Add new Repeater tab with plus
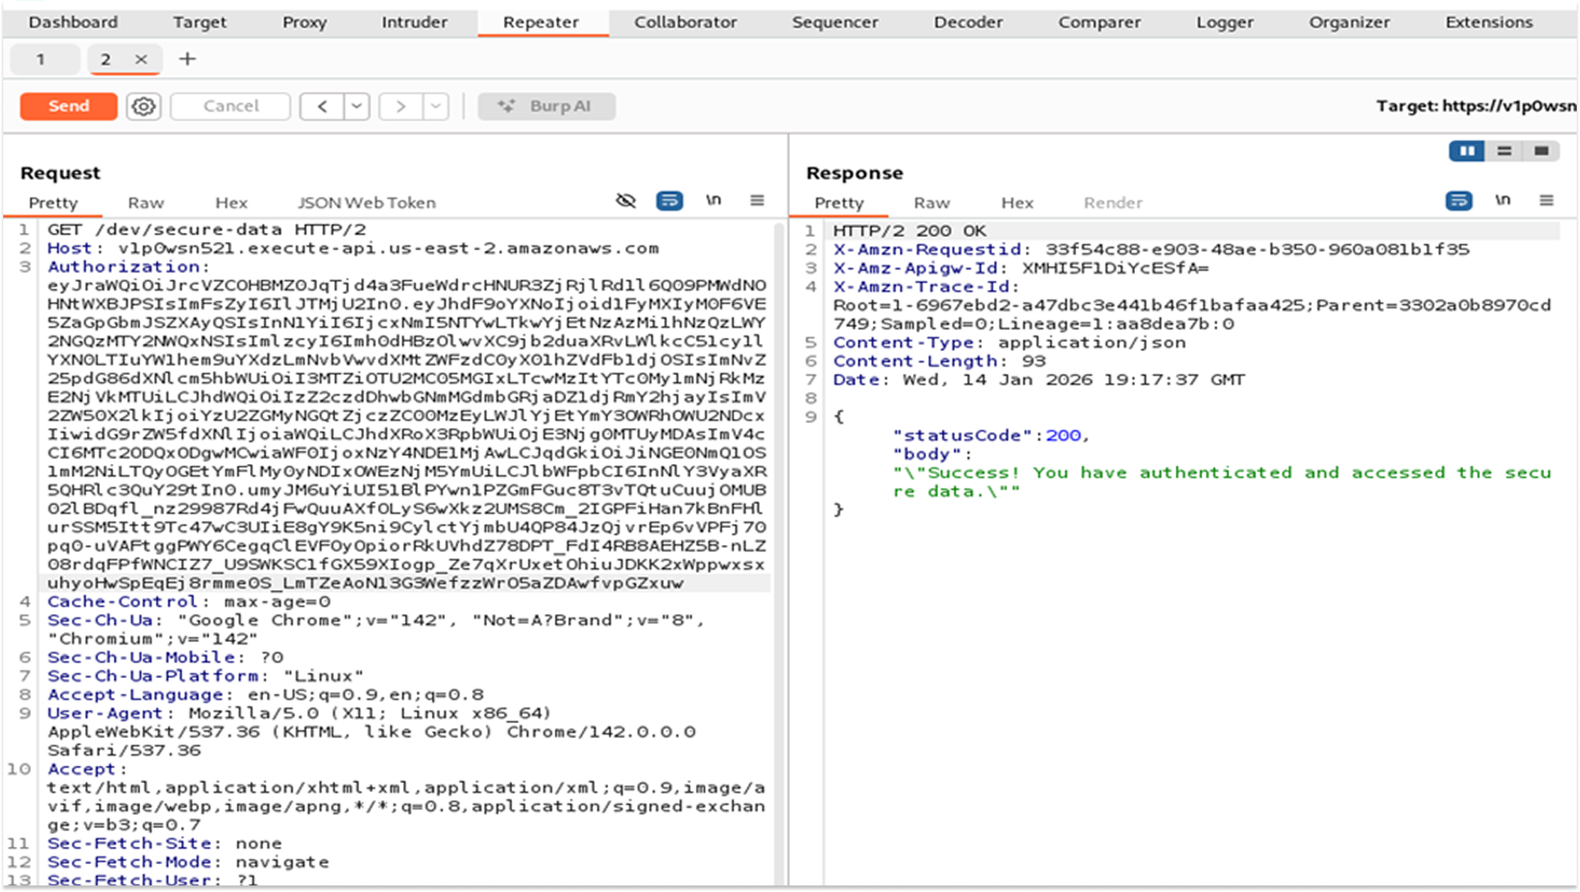The width and height of the screenshot is (1580, 892). (x=188, y=59)
